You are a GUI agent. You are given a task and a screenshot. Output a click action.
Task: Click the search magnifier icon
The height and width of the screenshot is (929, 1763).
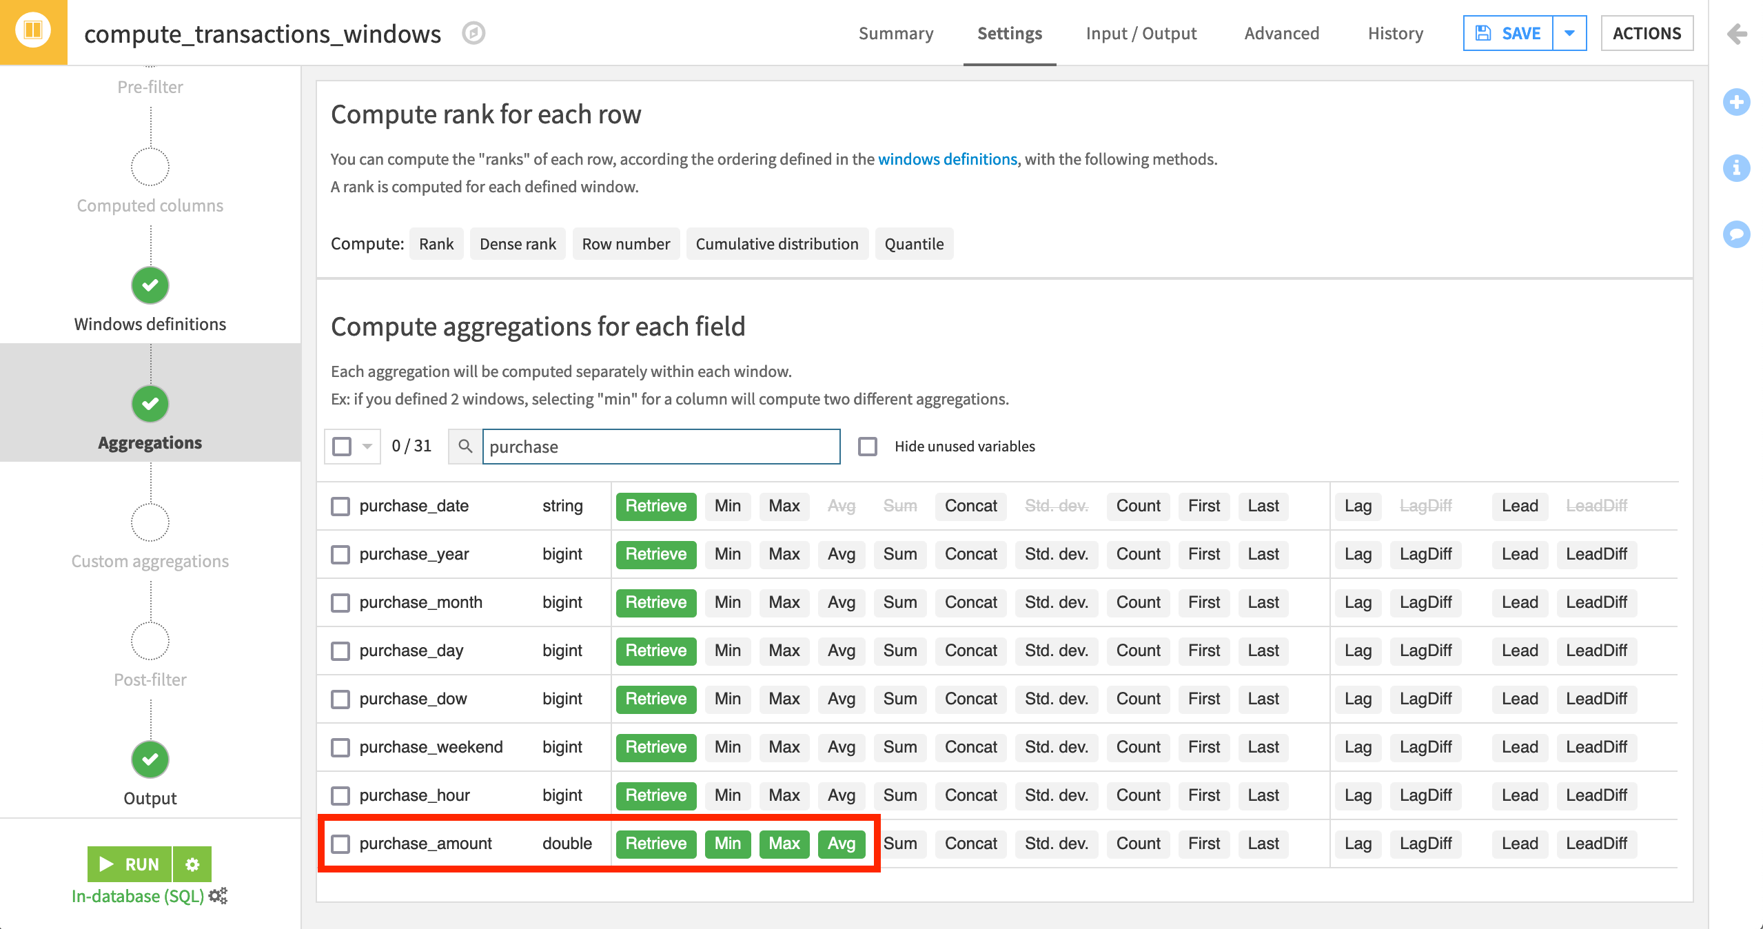[x=465, y=447]
